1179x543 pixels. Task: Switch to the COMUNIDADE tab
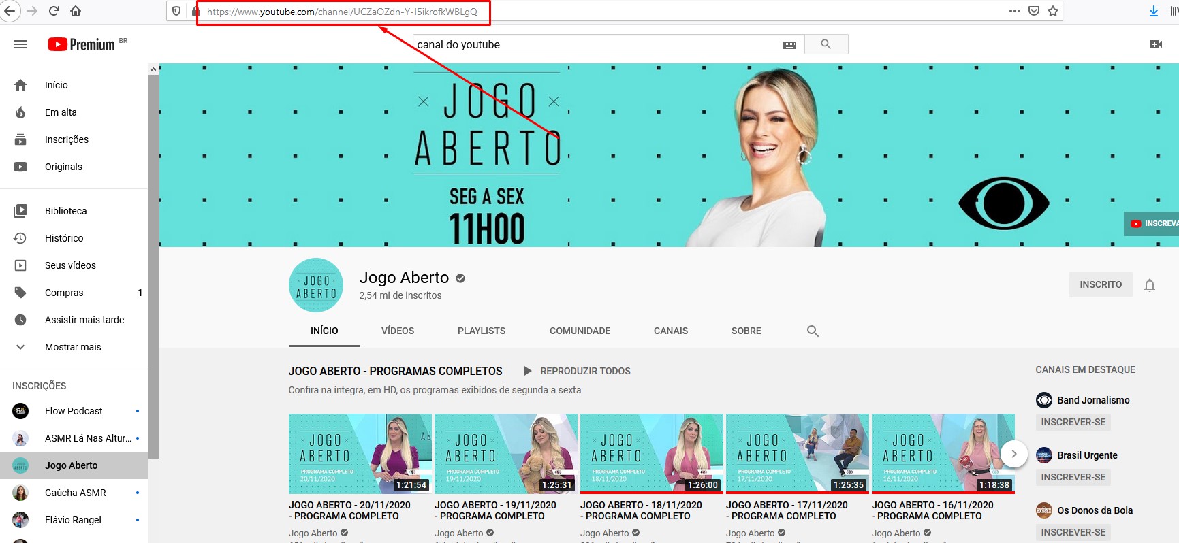pyautogui.click(x=580, y=331)
